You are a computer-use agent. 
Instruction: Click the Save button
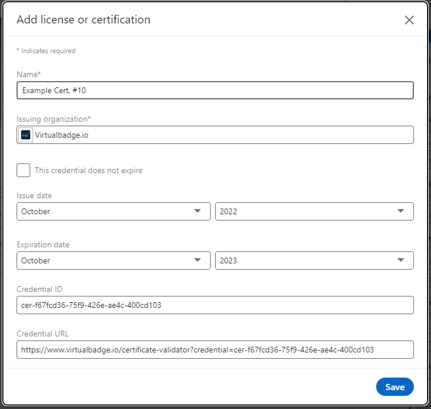pyautogui.click(x=394, y=387)
